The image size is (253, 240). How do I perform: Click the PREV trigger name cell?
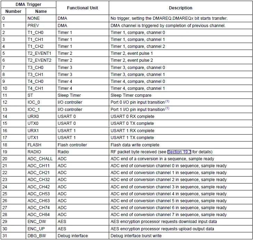(x=41, y=25)
